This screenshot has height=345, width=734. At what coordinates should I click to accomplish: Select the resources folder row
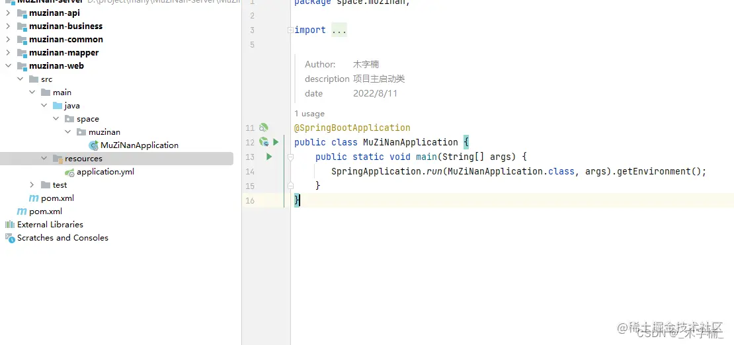tap(116, 159)
